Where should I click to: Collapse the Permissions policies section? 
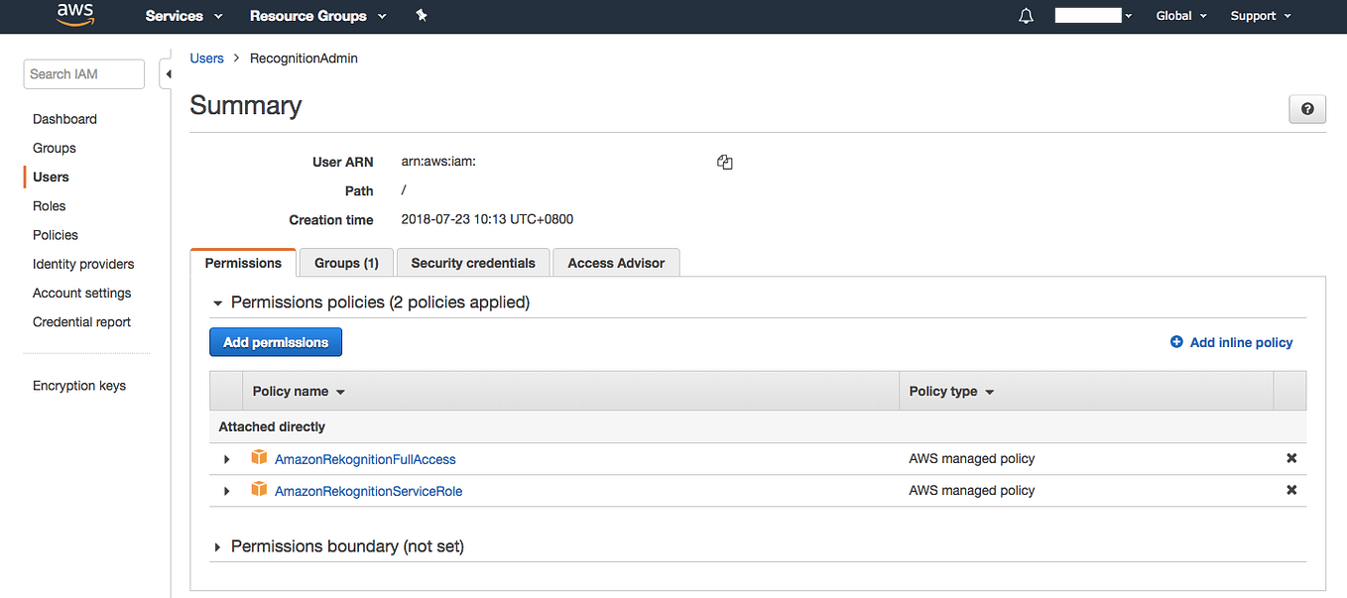click(218, 302)
